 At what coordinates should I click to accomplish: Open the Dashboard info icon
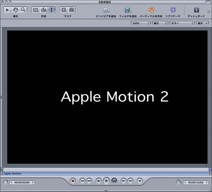[x=196, y=10]
